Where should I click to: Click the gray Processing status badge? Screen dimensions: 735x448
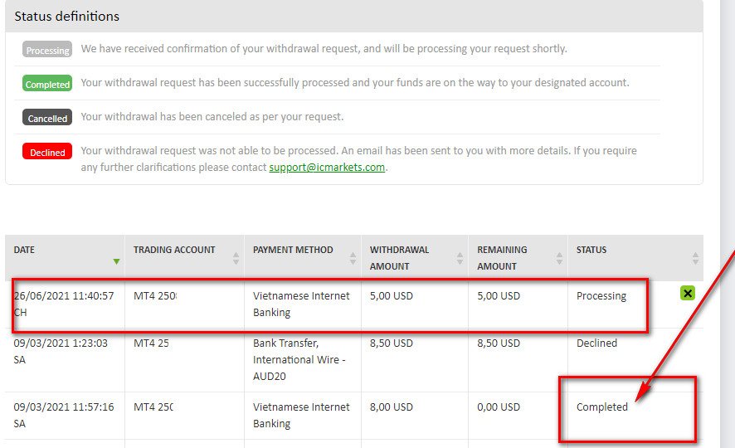(x=47, y=51)
